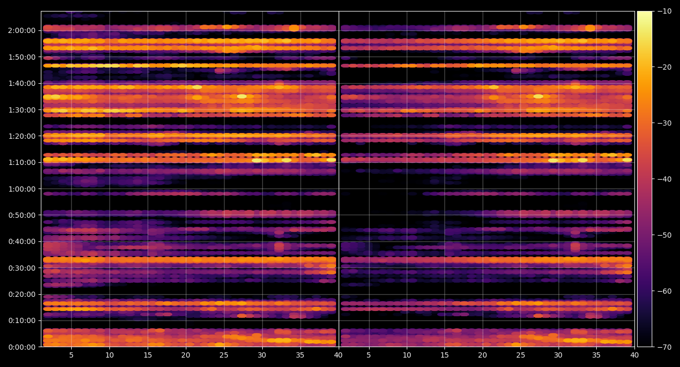Click the 0:20:00 y-axis time label

(x=21, y=294)
